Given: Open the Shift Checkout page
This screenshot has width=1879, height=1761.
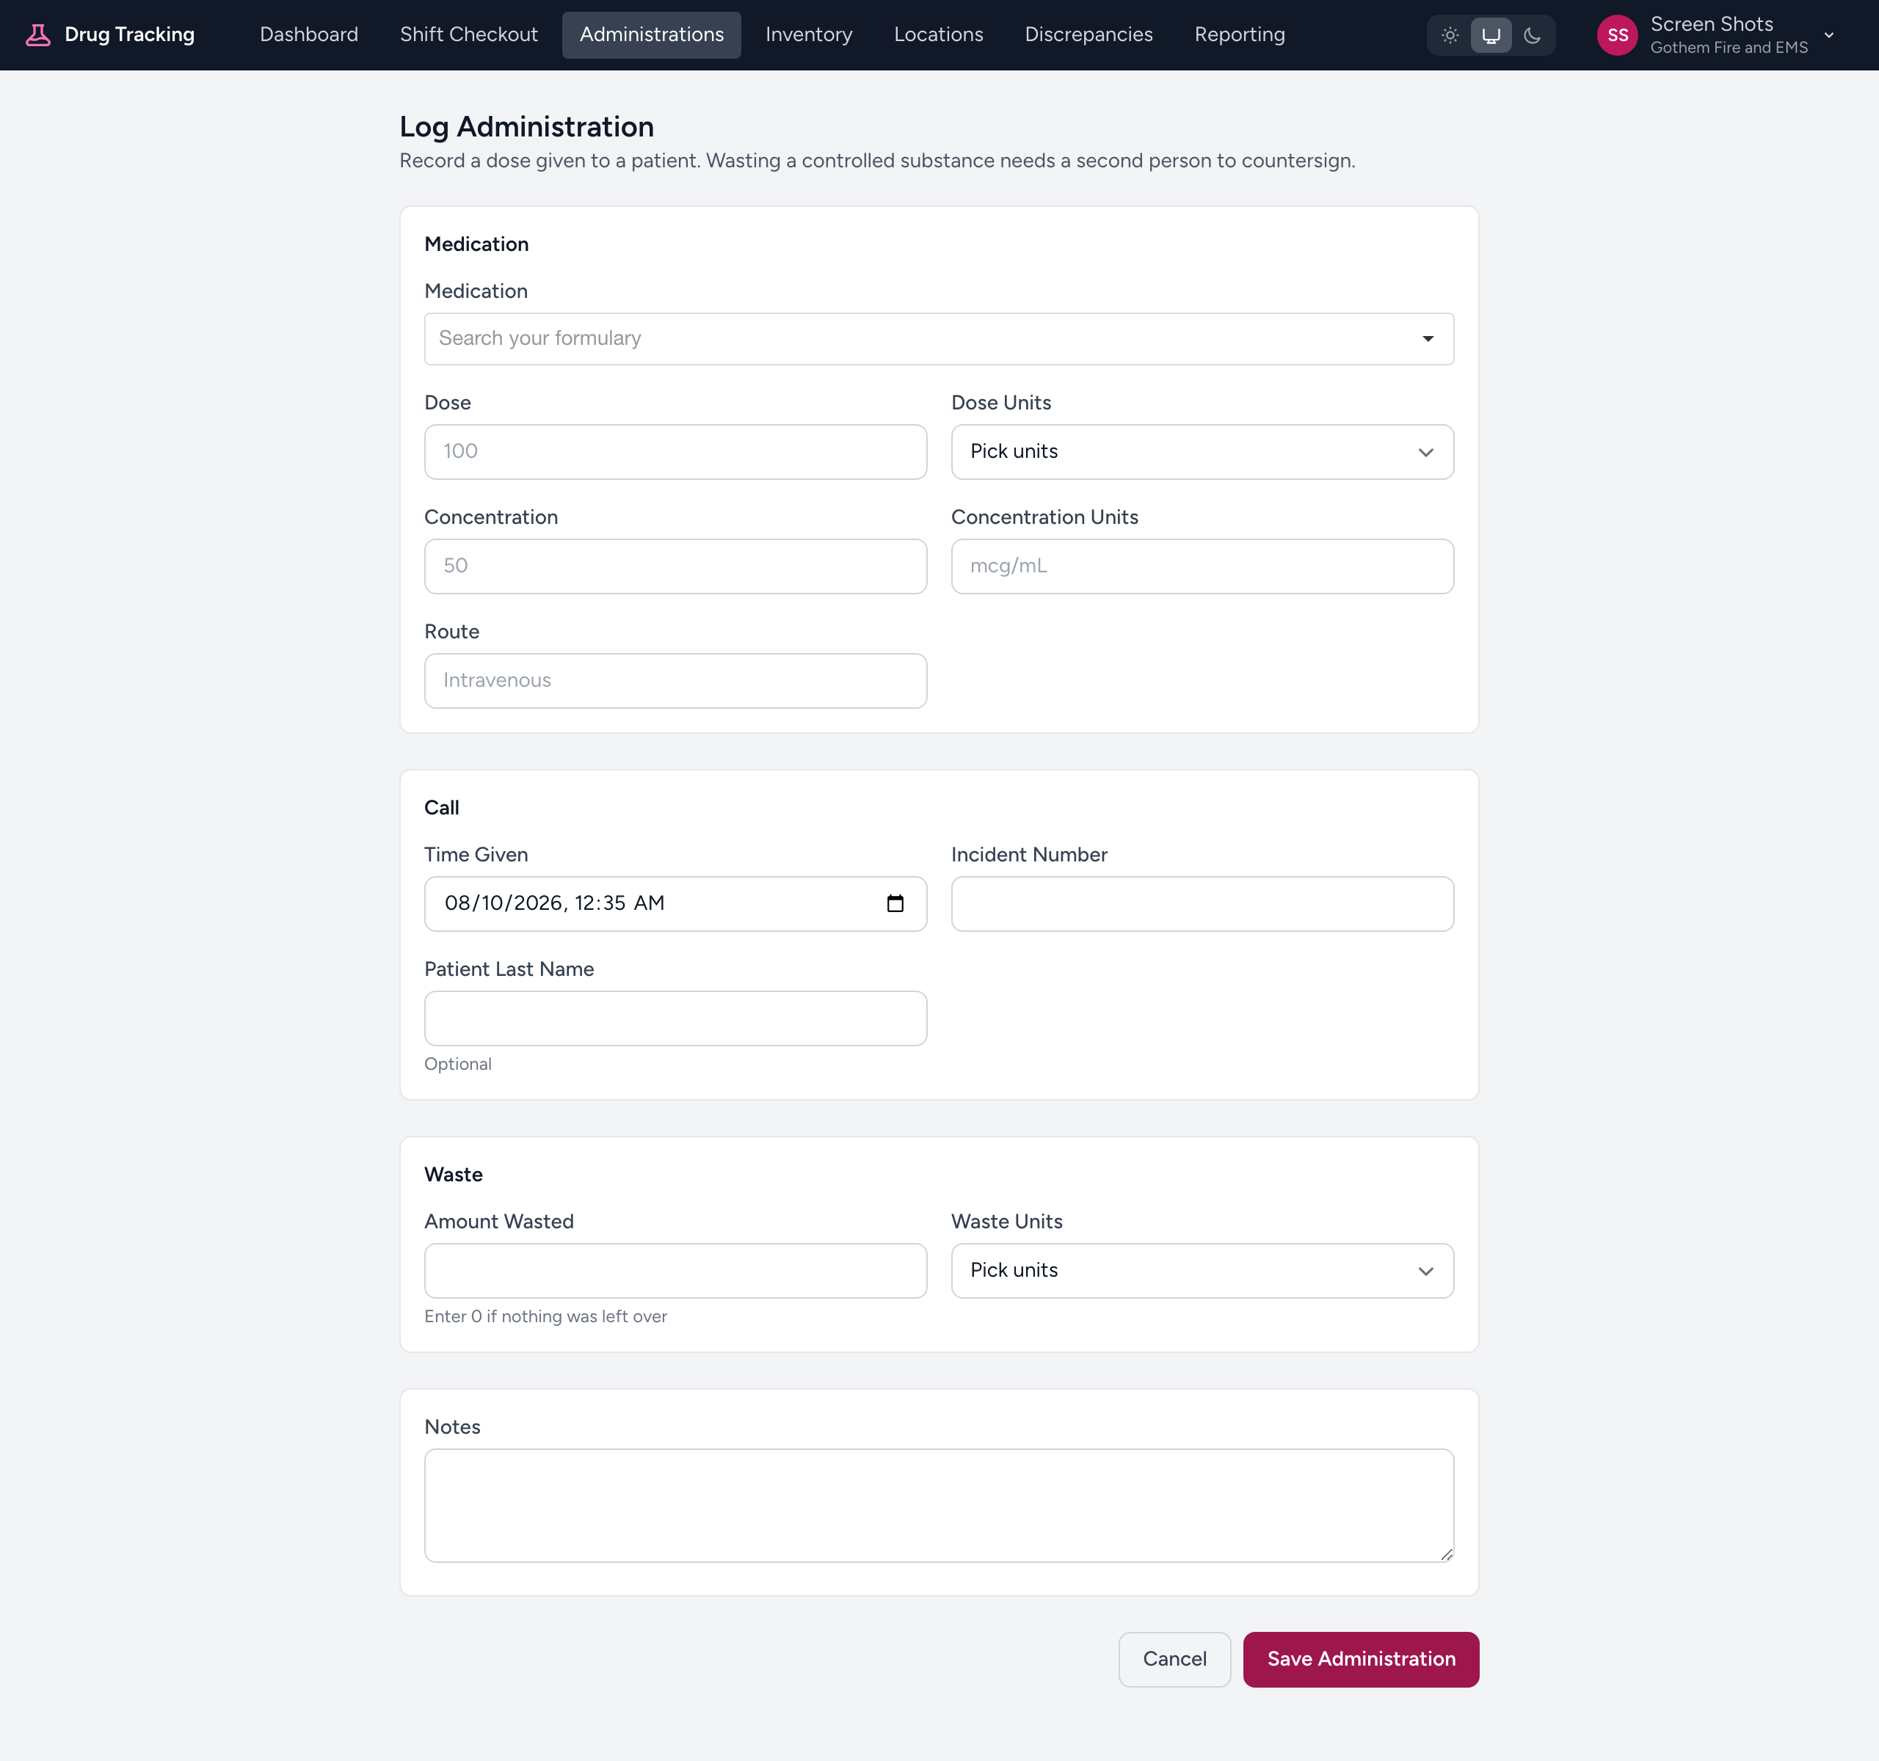Looking at the screenshot, I should tap(469, 35).
